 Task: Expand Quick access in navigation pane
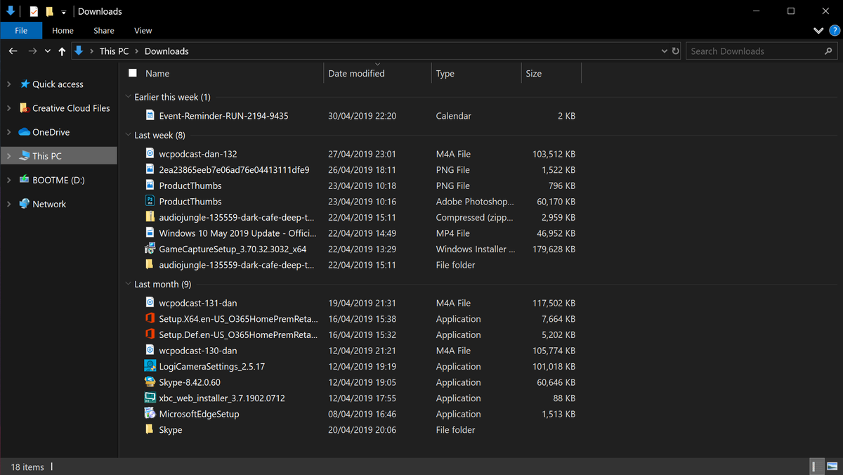[8, 84]
